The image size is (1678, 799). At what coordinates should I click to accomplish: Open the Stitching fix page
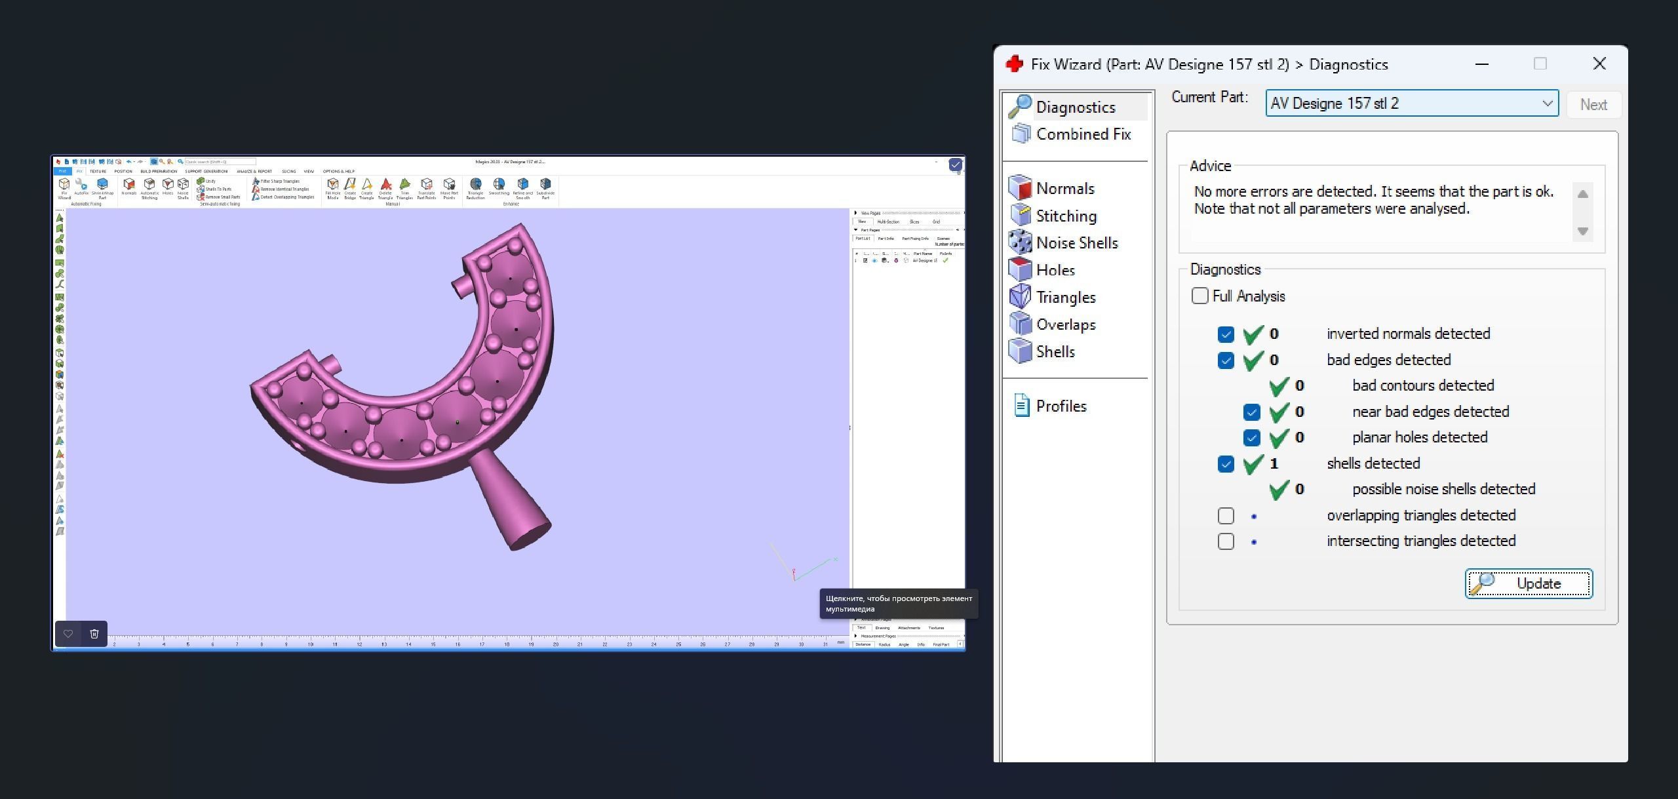[1065, 216]
